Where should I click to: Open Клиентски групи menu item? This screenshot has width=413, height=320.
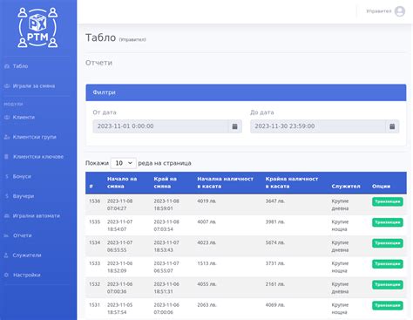pyautogui.click(x=35, y=137)
